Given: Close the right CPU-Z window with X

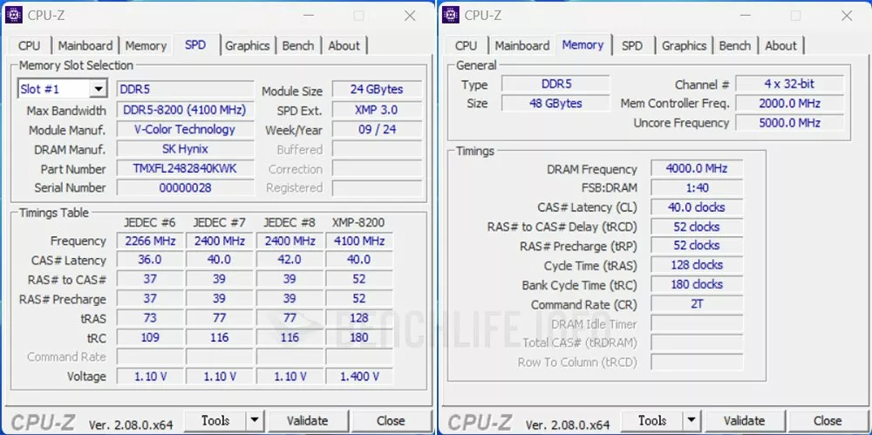Looking at the screenshot, I should [847, 16].
